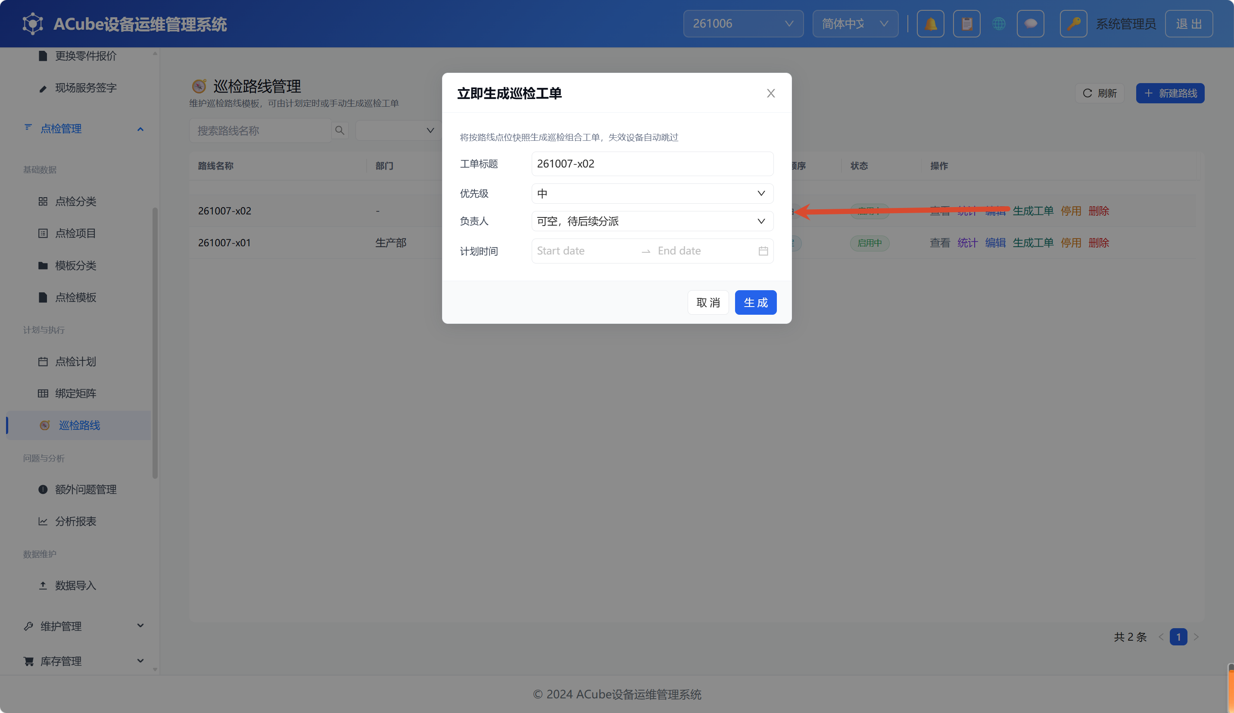This screenshot has width=1234, height=713.
Task: Expand the 库存管理 menu group
Action: (x=83, y=661)
